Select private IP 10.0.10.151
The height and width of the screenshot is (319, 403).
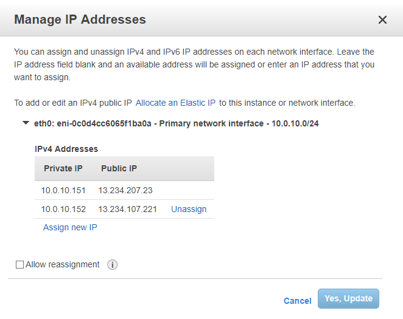(63, 190)
